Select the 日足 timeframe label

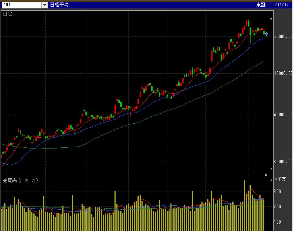(7, 14)
